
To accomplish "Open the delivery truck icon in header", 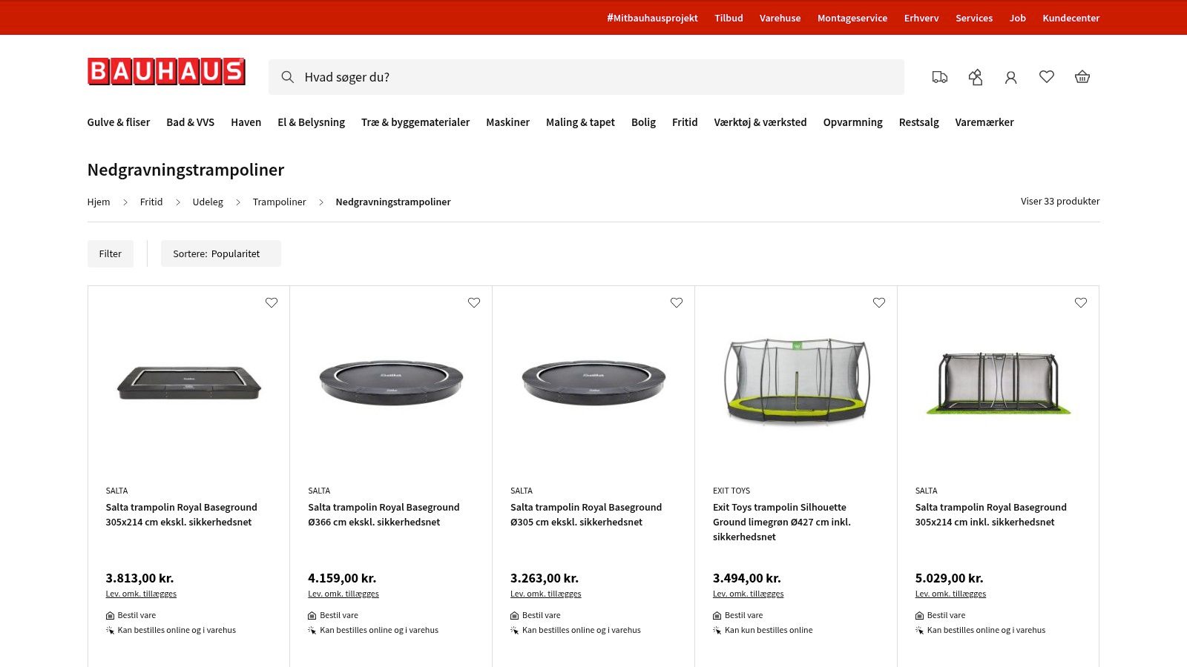I will [940, 77].
